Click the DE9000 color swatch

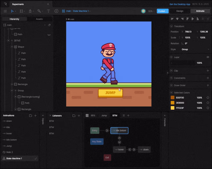173,103
